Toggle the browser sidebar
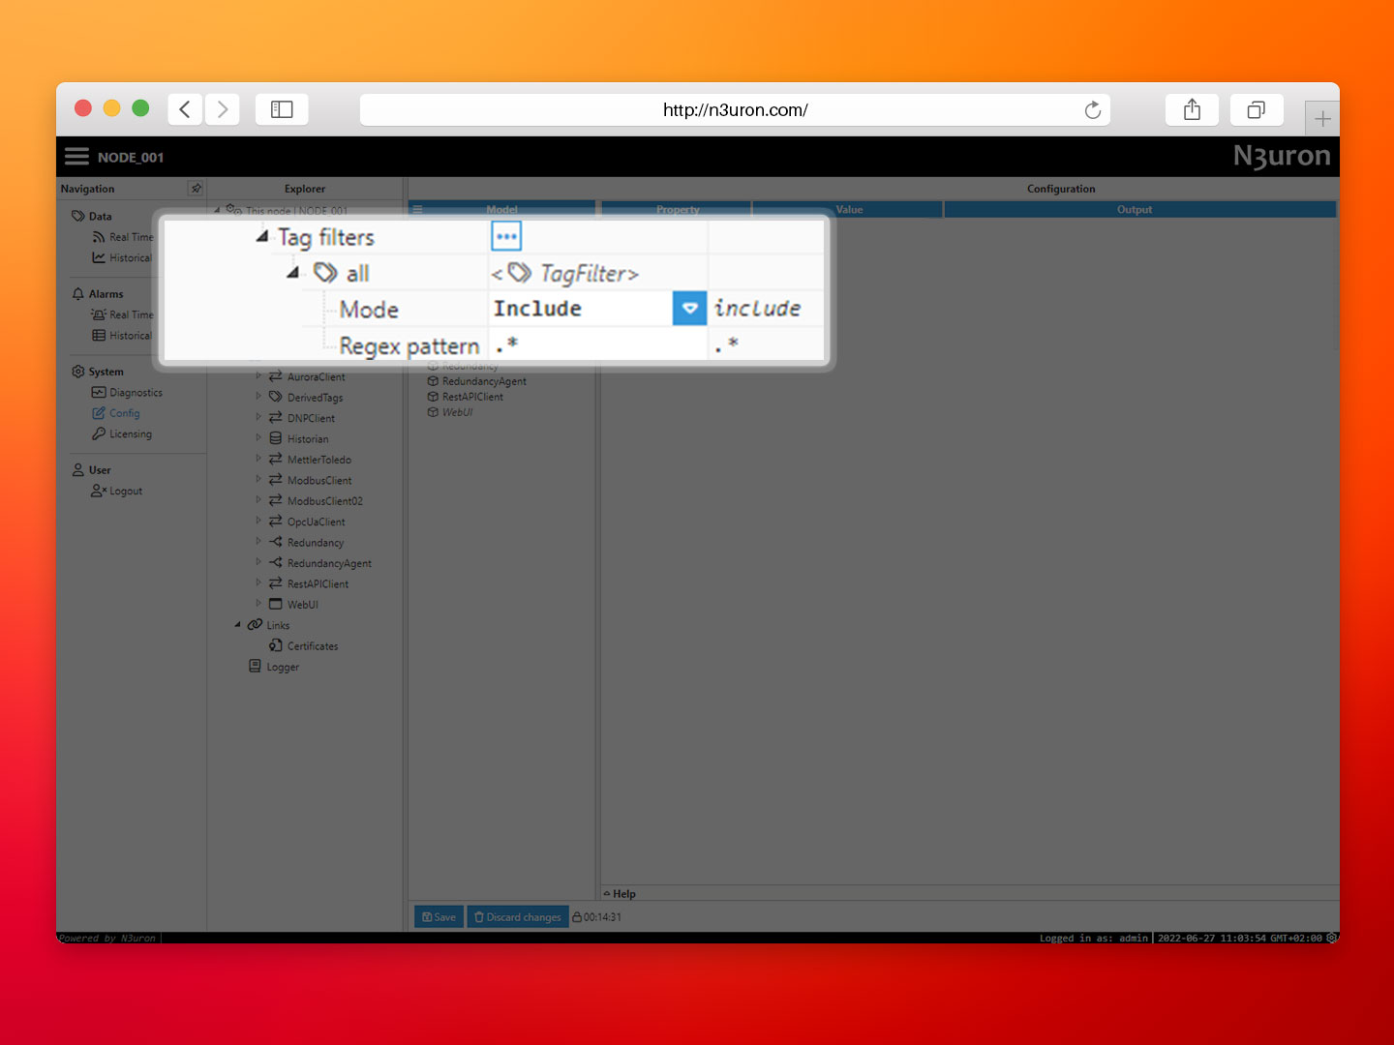The height and width of the screenshot is (1045, 1394). tap(282, 109)
